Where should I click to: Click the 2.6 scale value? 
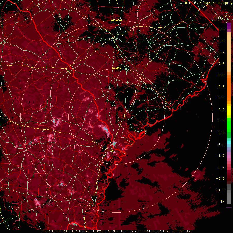[221, 133]
